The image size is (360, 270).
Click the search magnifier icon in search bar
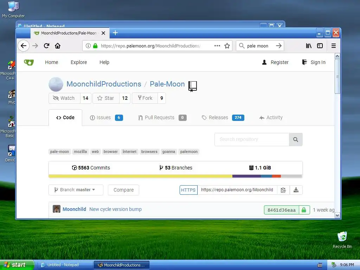(x=242, y=46)
